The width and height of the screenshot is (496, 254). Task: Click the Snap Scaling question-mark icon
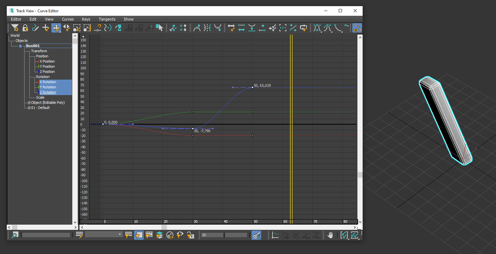[98, 28]
